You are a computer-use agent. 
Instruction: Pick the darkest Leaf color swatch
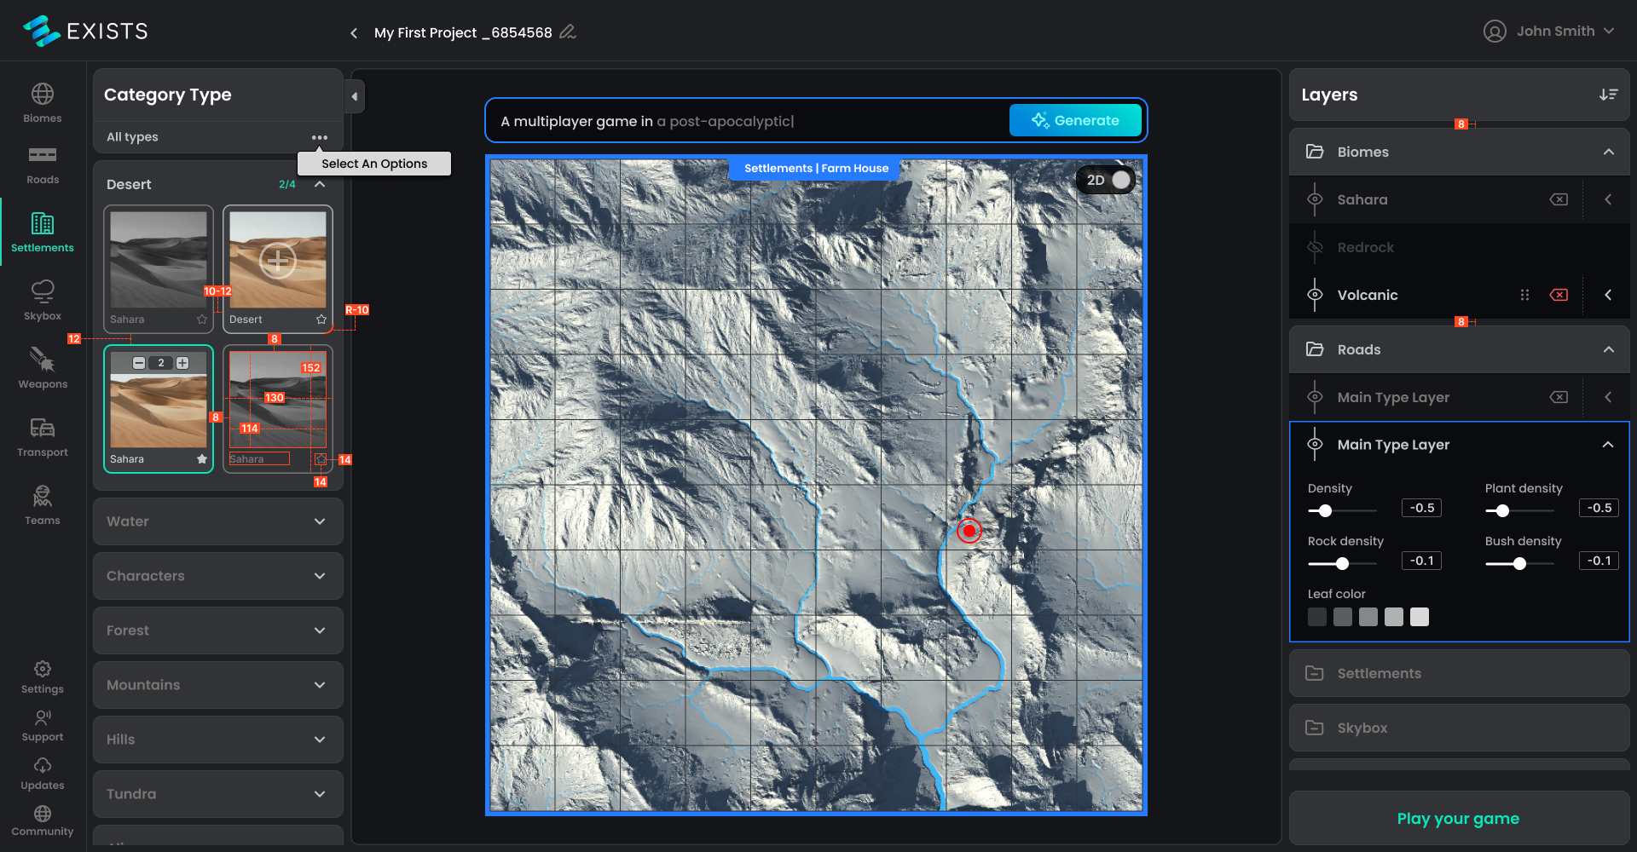(1317, 617)
